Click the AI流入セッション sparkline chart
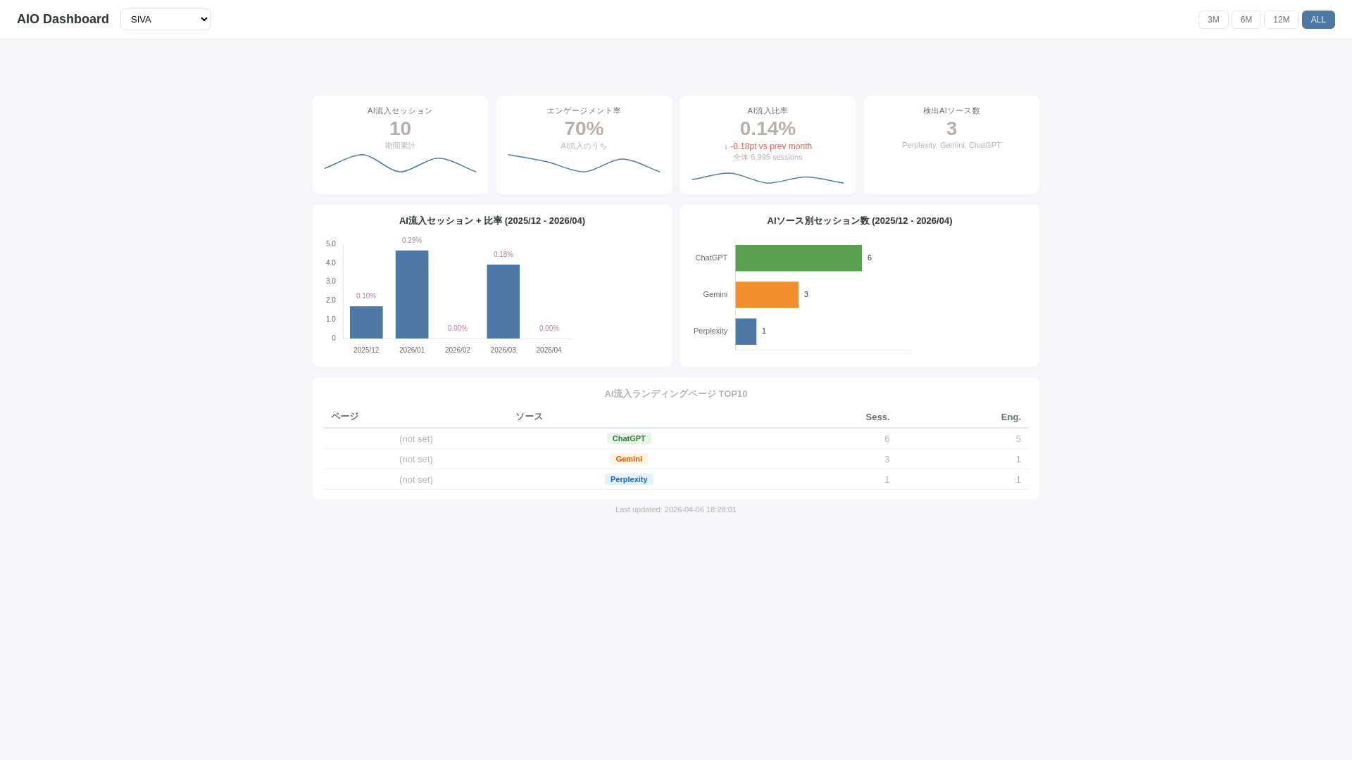This screenshot has width=1352, height=760. [x=400, y=163]
